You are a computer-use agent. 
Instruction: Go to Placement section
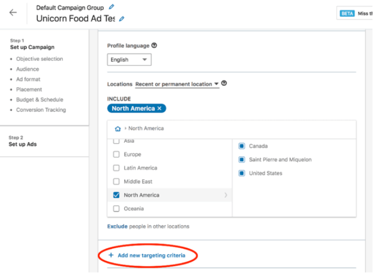click(29, 90)
